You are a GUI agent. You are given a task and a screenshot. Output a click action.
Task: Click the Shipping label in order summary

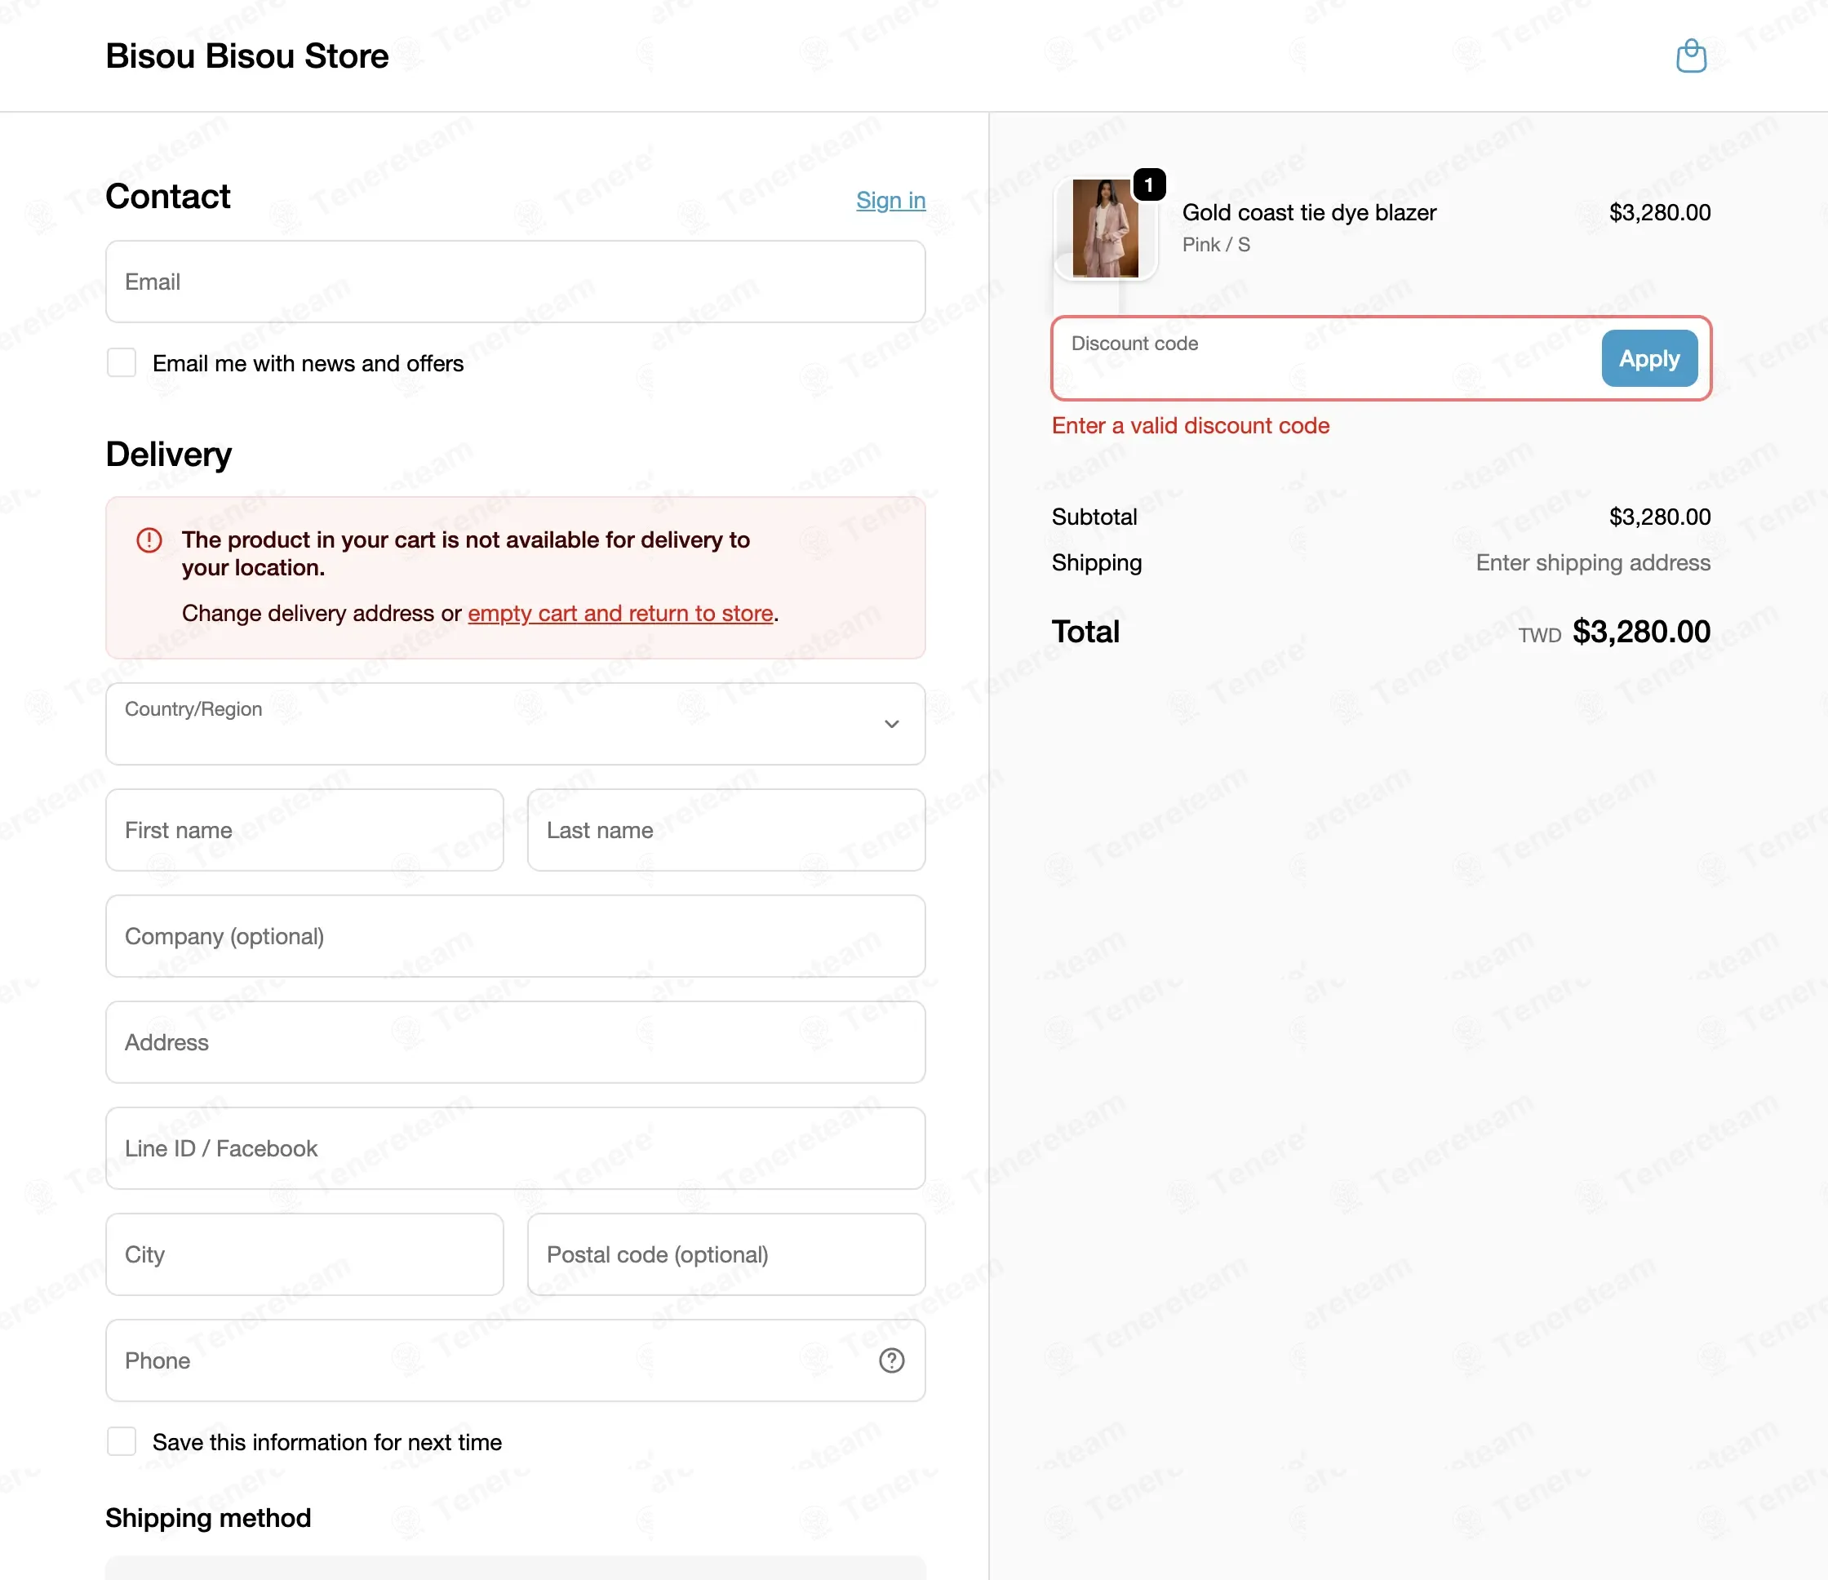point(1097,563)
